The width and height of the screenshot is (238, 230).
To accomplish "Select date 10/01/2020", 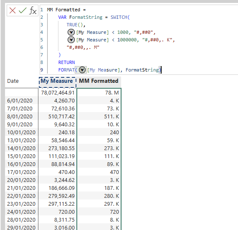I will pyautogui.click(x=21, y=132).
